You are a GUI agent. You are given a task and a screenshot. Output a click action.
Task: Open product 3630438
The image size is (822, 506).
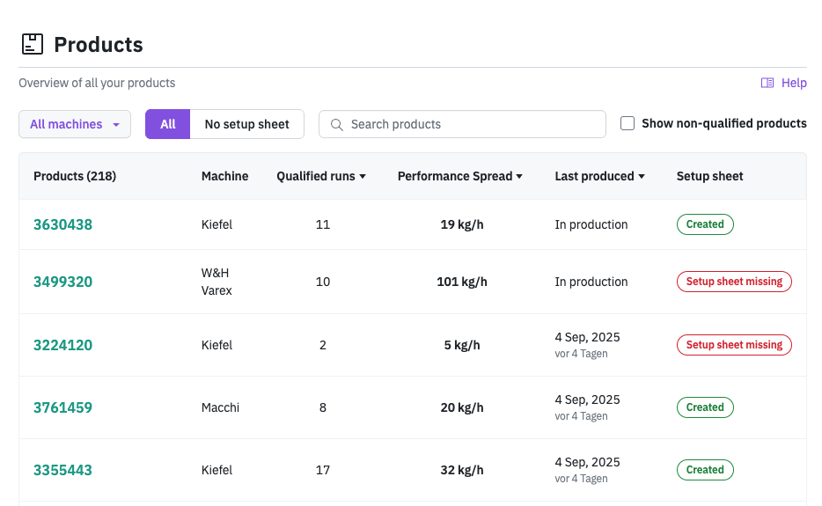coord(62,224)
